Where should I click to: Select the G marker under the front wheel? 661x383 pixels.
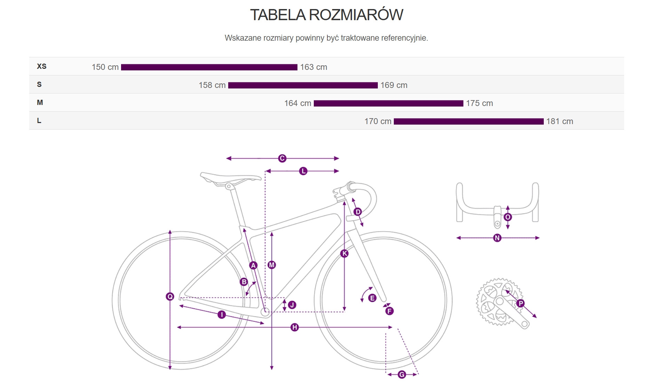(402, 374)
